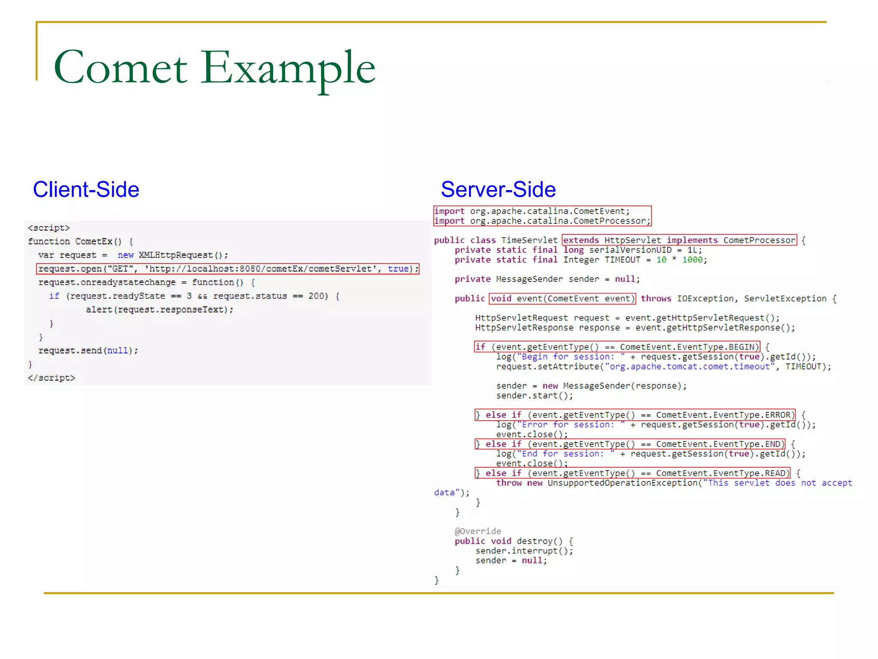
Task: Select the "Server-Side" heading
Action: [498, 190]
